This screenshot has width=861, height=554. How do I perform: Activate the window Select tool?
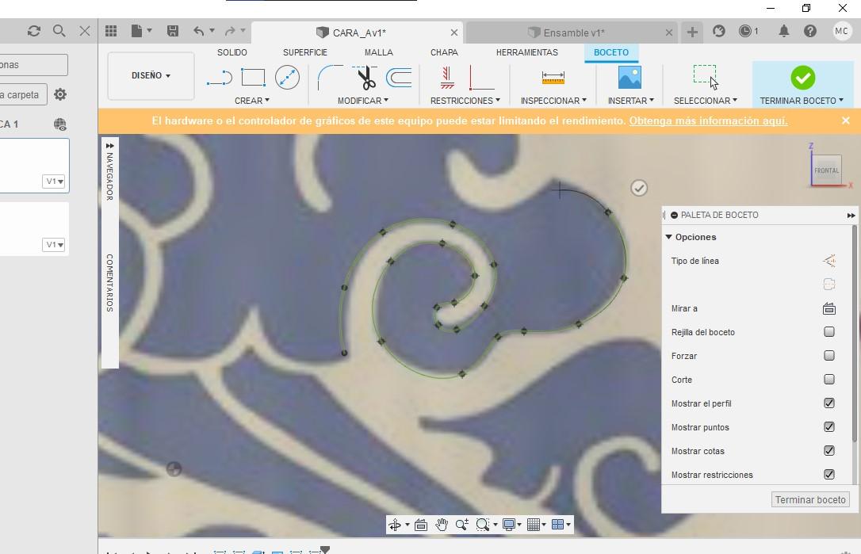705,77
